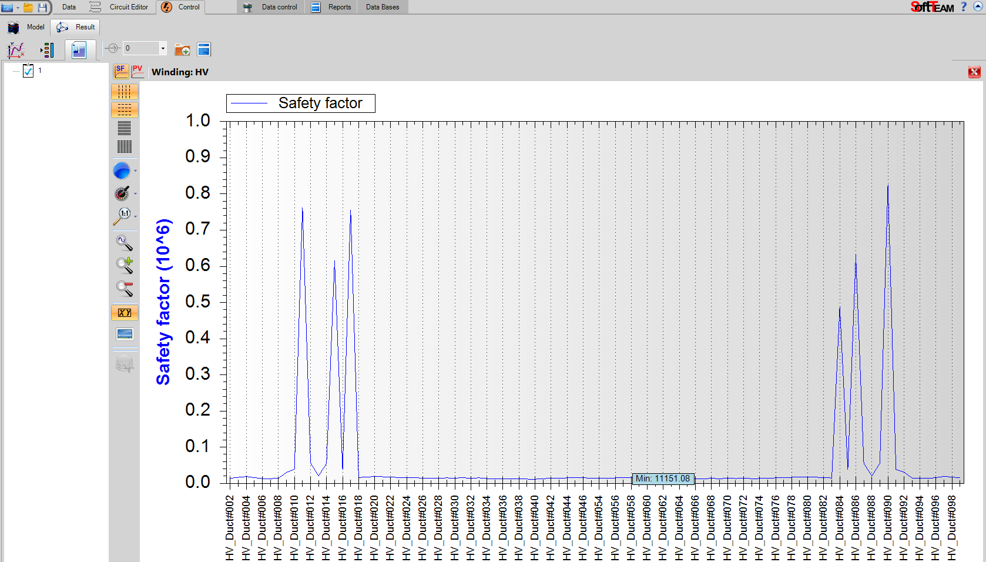Click the help question mark icon
The height and width of the screenshot is (562, 986).
(964, 7)
